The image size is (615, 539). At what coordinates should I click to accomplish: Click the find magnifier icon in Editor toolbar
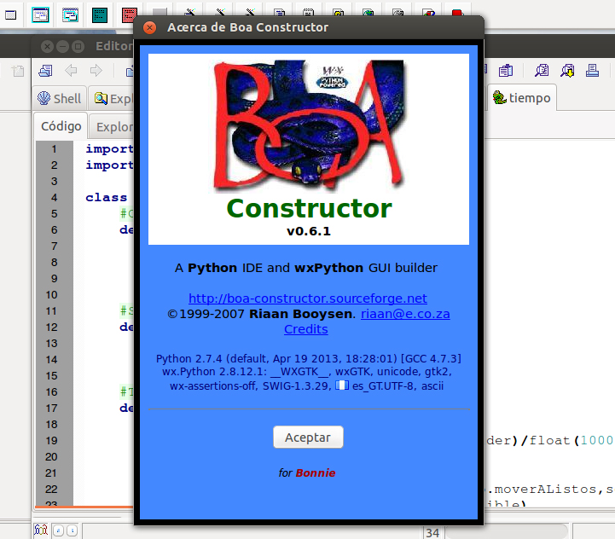(542, 71)
